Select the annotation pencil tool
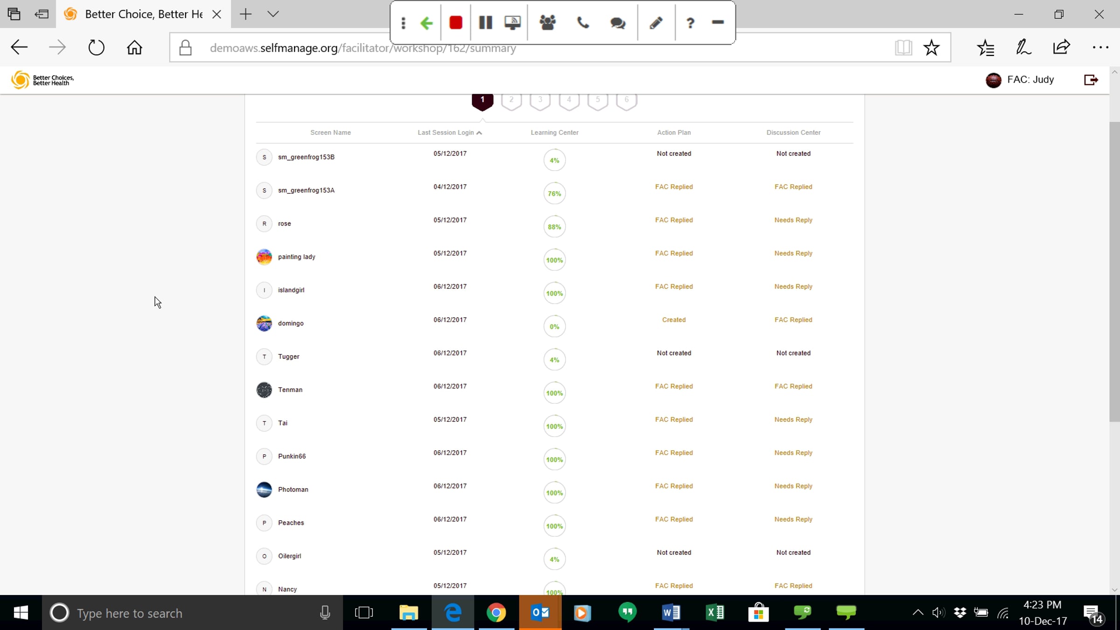 [656, 22]
